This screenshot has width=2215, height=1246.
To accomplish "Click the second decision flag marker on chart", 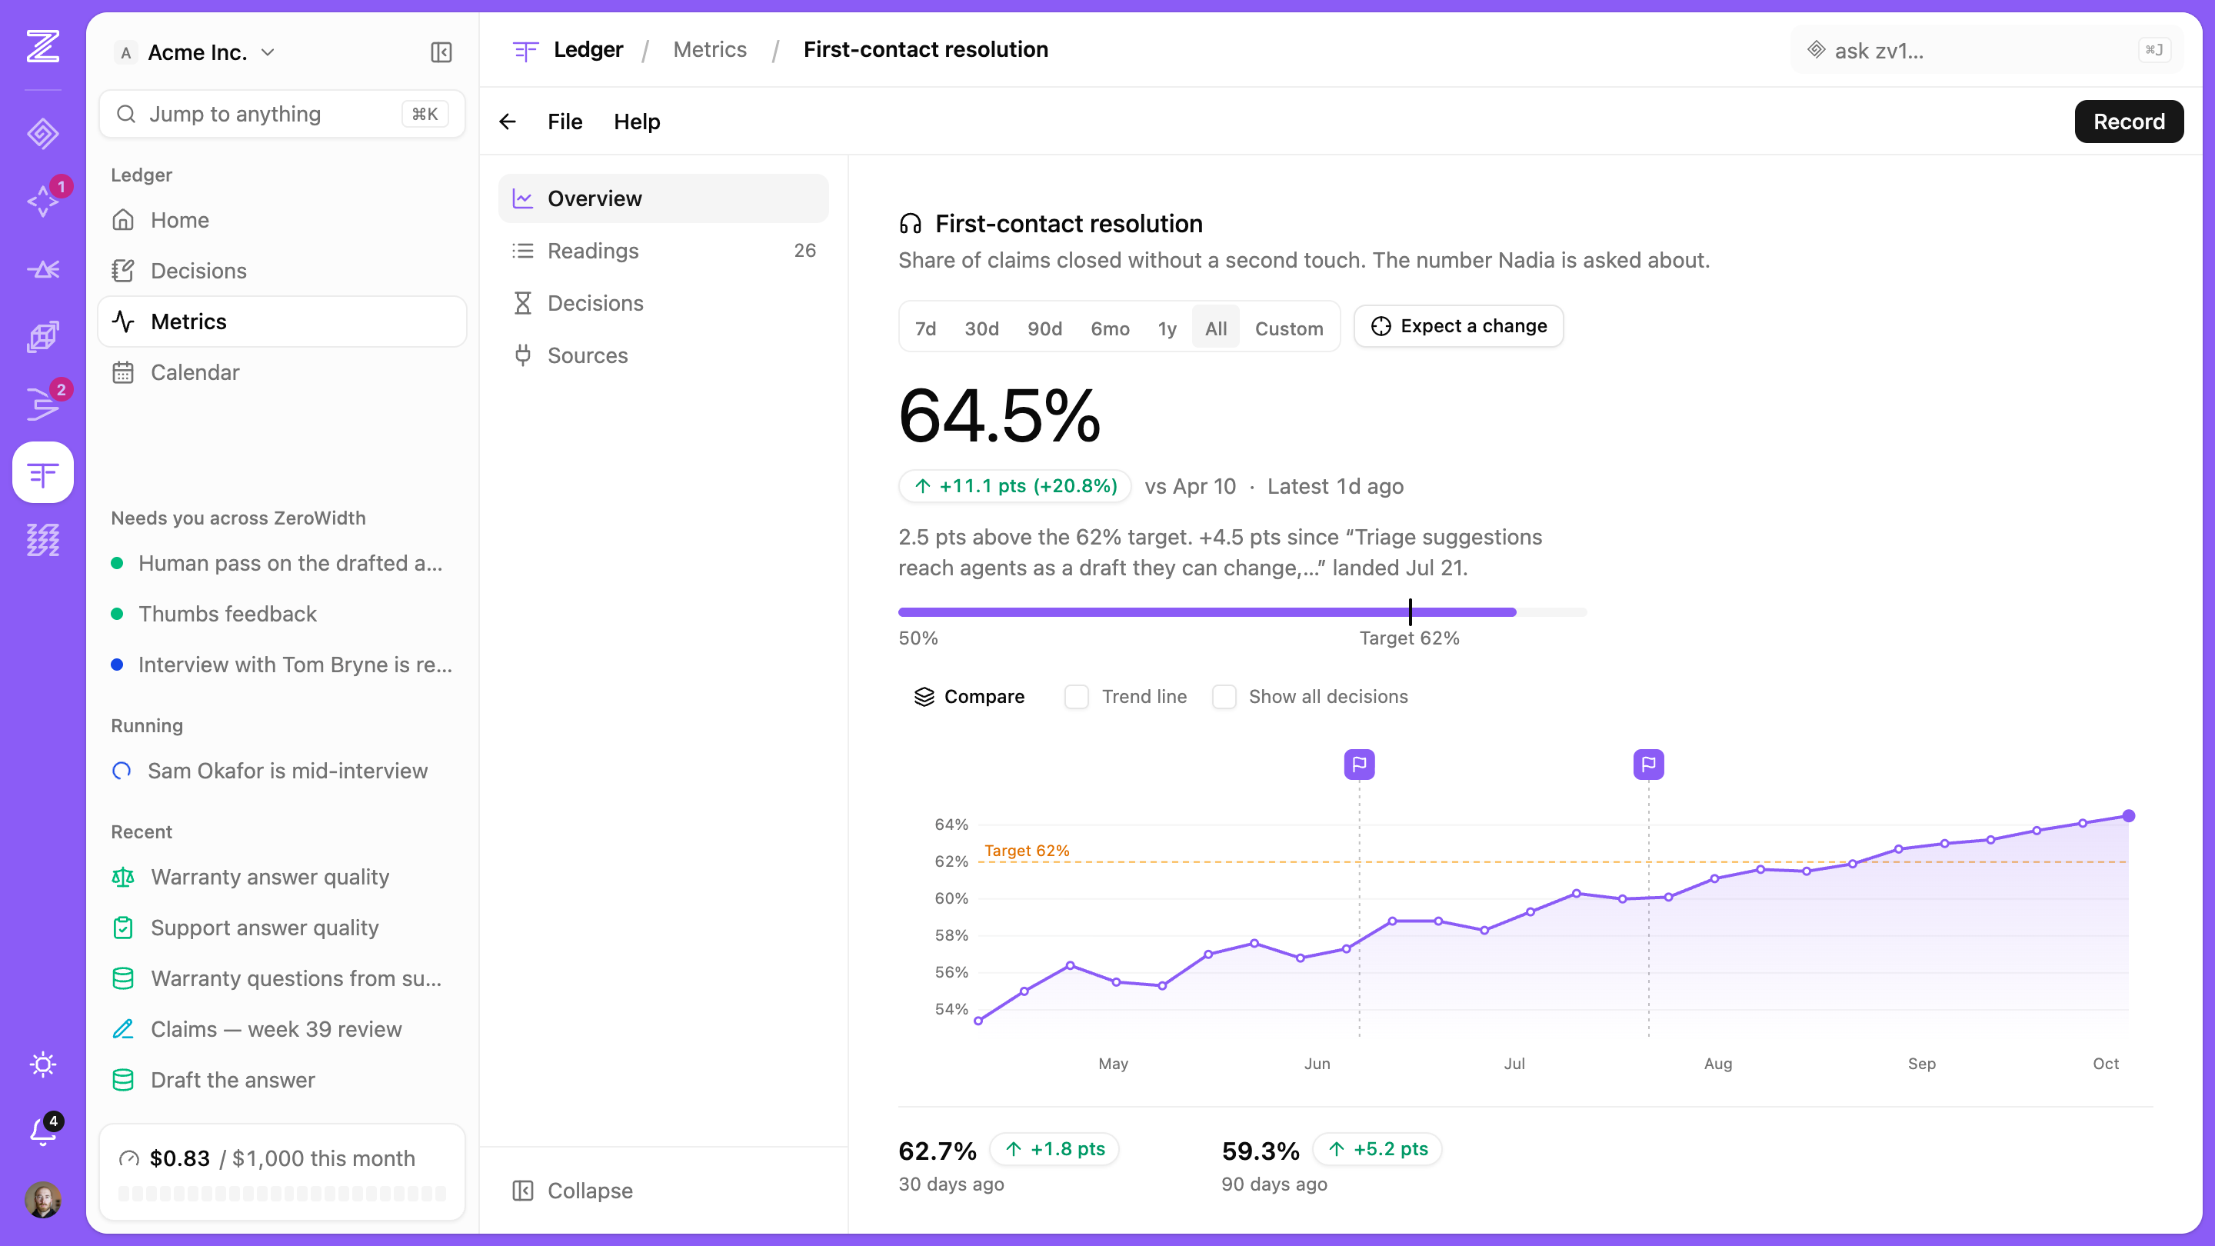I will click(x=1648, y=764).
